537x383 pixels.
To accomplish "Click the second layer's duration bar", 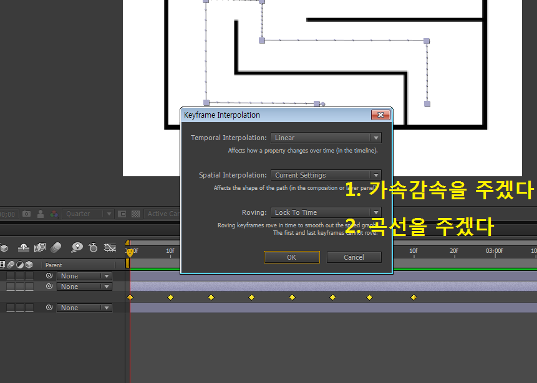I will pos(333,286).
